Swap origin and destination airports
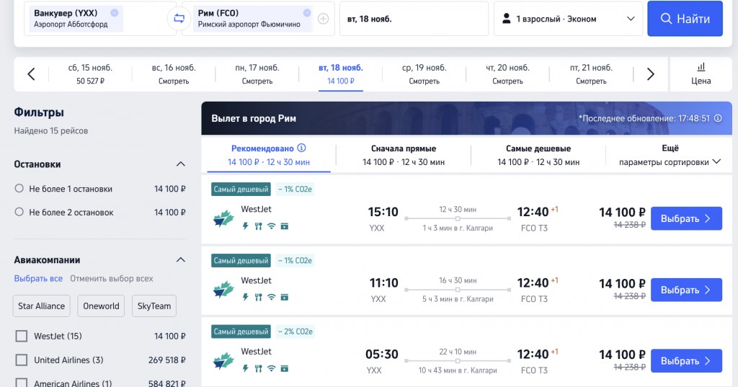This screenshot has height=387, width=738. tap(177, 19)
